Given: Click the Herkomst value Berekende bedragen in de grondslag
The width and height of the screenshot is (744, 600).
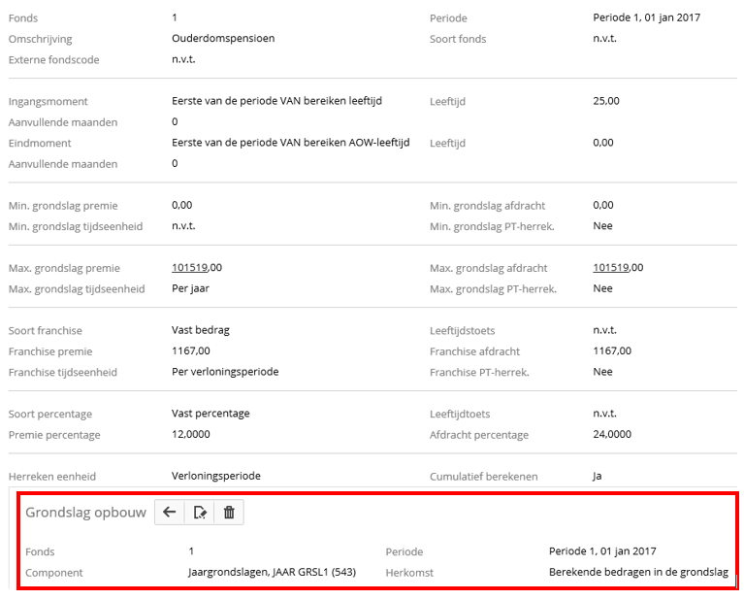Looking at the screenshot, I should tap(637, 572).
